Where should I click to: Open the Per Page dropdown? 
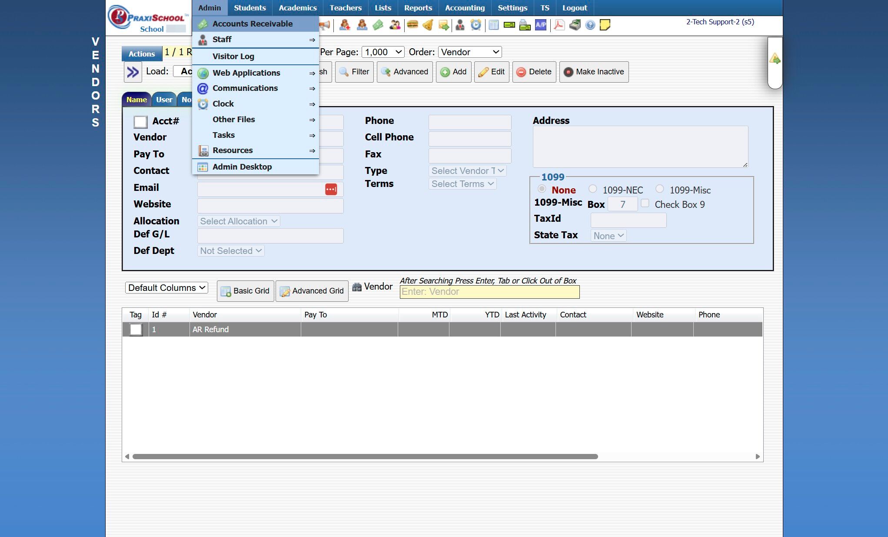coord(383,52)
